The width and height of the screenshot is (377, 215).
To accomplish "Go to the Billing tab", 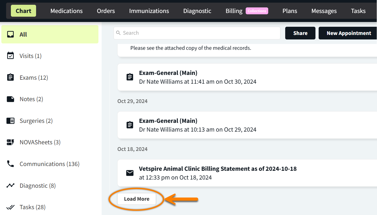I will click(x=234, y=11).
